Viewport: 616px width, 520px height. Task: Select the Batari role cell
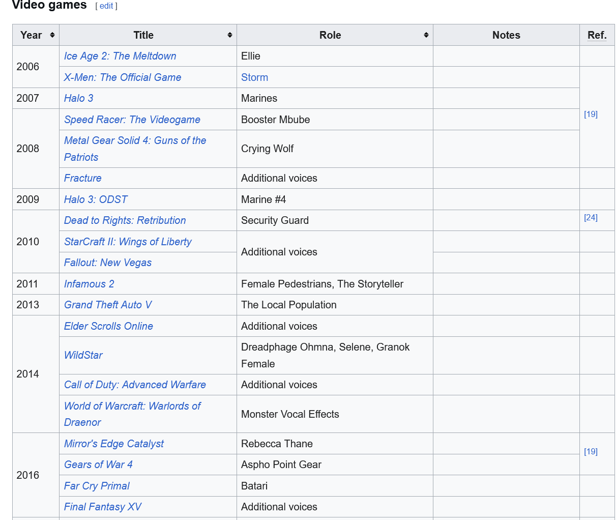tap(335, 486)
